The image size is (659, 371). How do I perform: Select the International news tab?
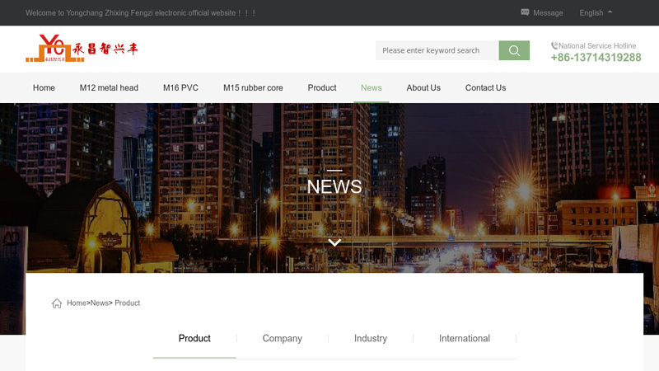[x=464, y=339]
